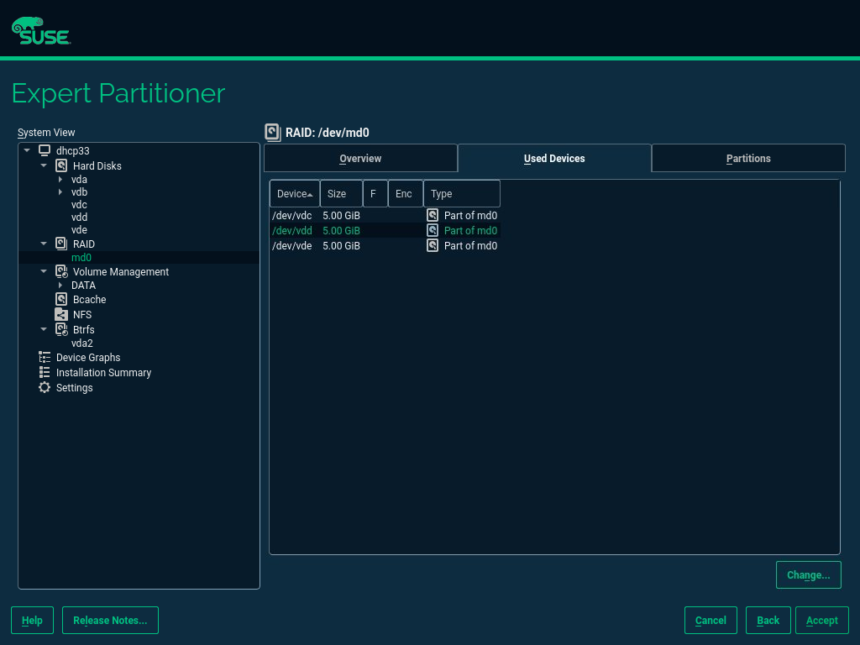860x645 pixels.
Task: Select the Volume Management icon
Action: pos(61,272)
